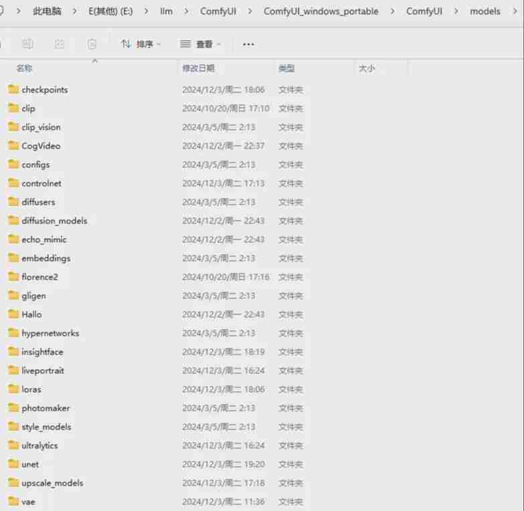The height and width of the screenshot is (511, 524).
Task: Click the style_models folder icon
Action: pyautogui.click(x=13, y=426)
